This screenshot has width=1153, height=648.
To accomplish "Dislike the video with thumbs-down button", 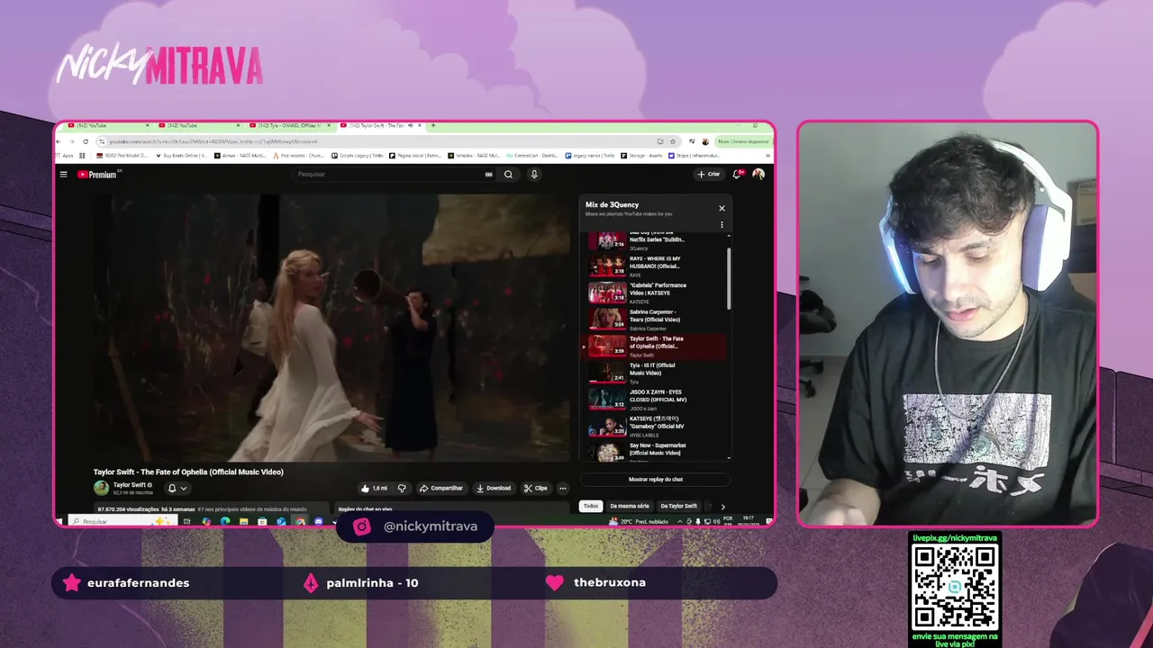I will click(x=402, y=488).
